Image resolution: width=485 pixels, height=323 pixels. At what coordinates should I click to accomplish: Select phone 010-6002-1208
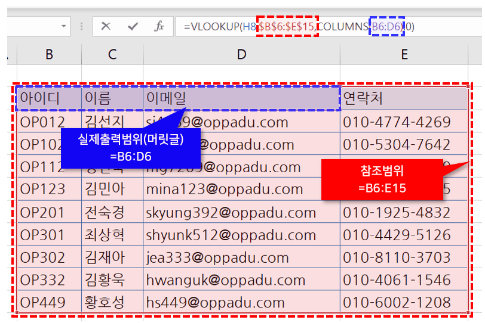point(404,302)
